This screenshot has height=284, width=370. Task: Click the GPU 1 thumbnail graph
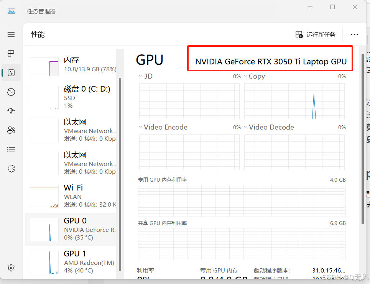(x=44, y=262)
